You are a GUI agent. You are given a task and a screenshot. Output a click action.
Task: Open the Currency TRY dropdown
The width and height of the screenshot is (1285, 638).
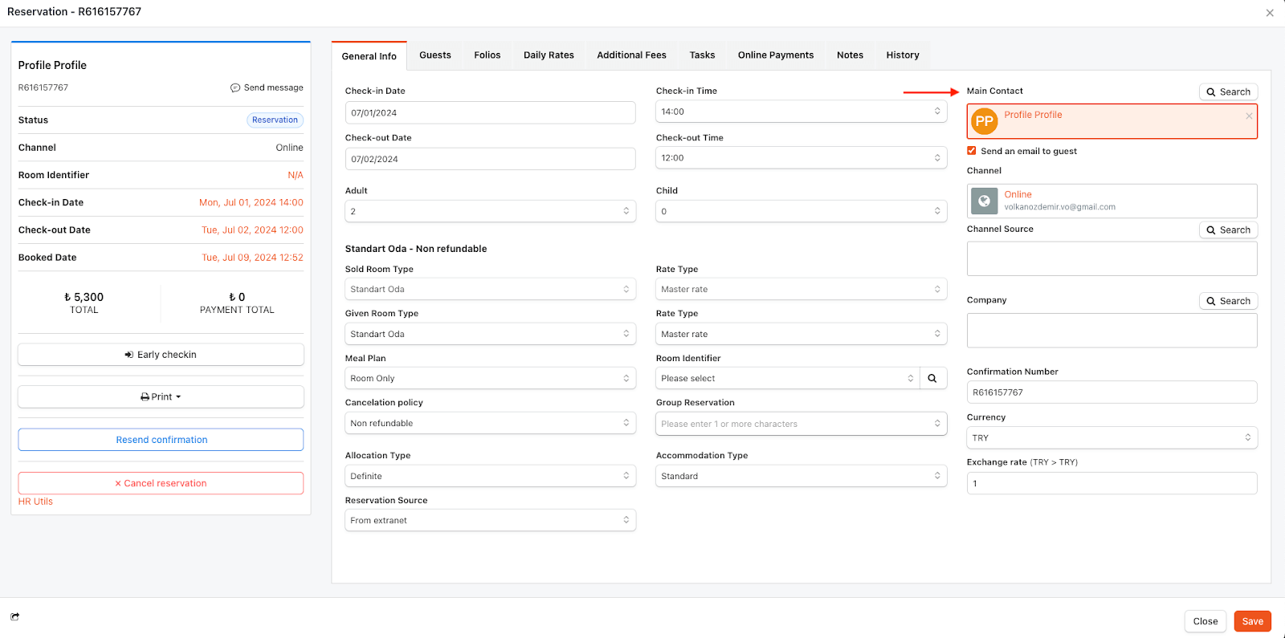pos(1112,438)
